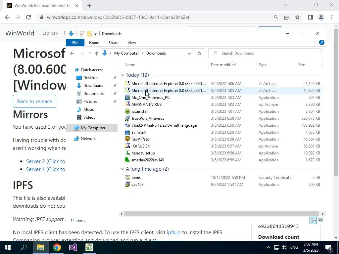Open Chrome tab search dropdown
339x254 pixels.
point(286,5)
